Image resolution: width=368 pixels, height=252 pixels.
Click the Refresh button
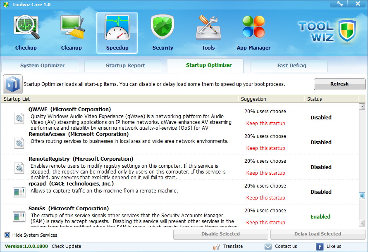pos(339,84)
